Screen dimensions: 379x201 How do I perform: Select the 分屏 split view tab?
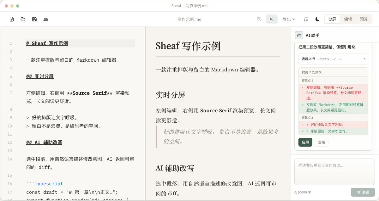click(332, 19)
